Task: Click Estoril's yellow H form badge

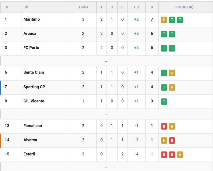Action: (180, 155)
